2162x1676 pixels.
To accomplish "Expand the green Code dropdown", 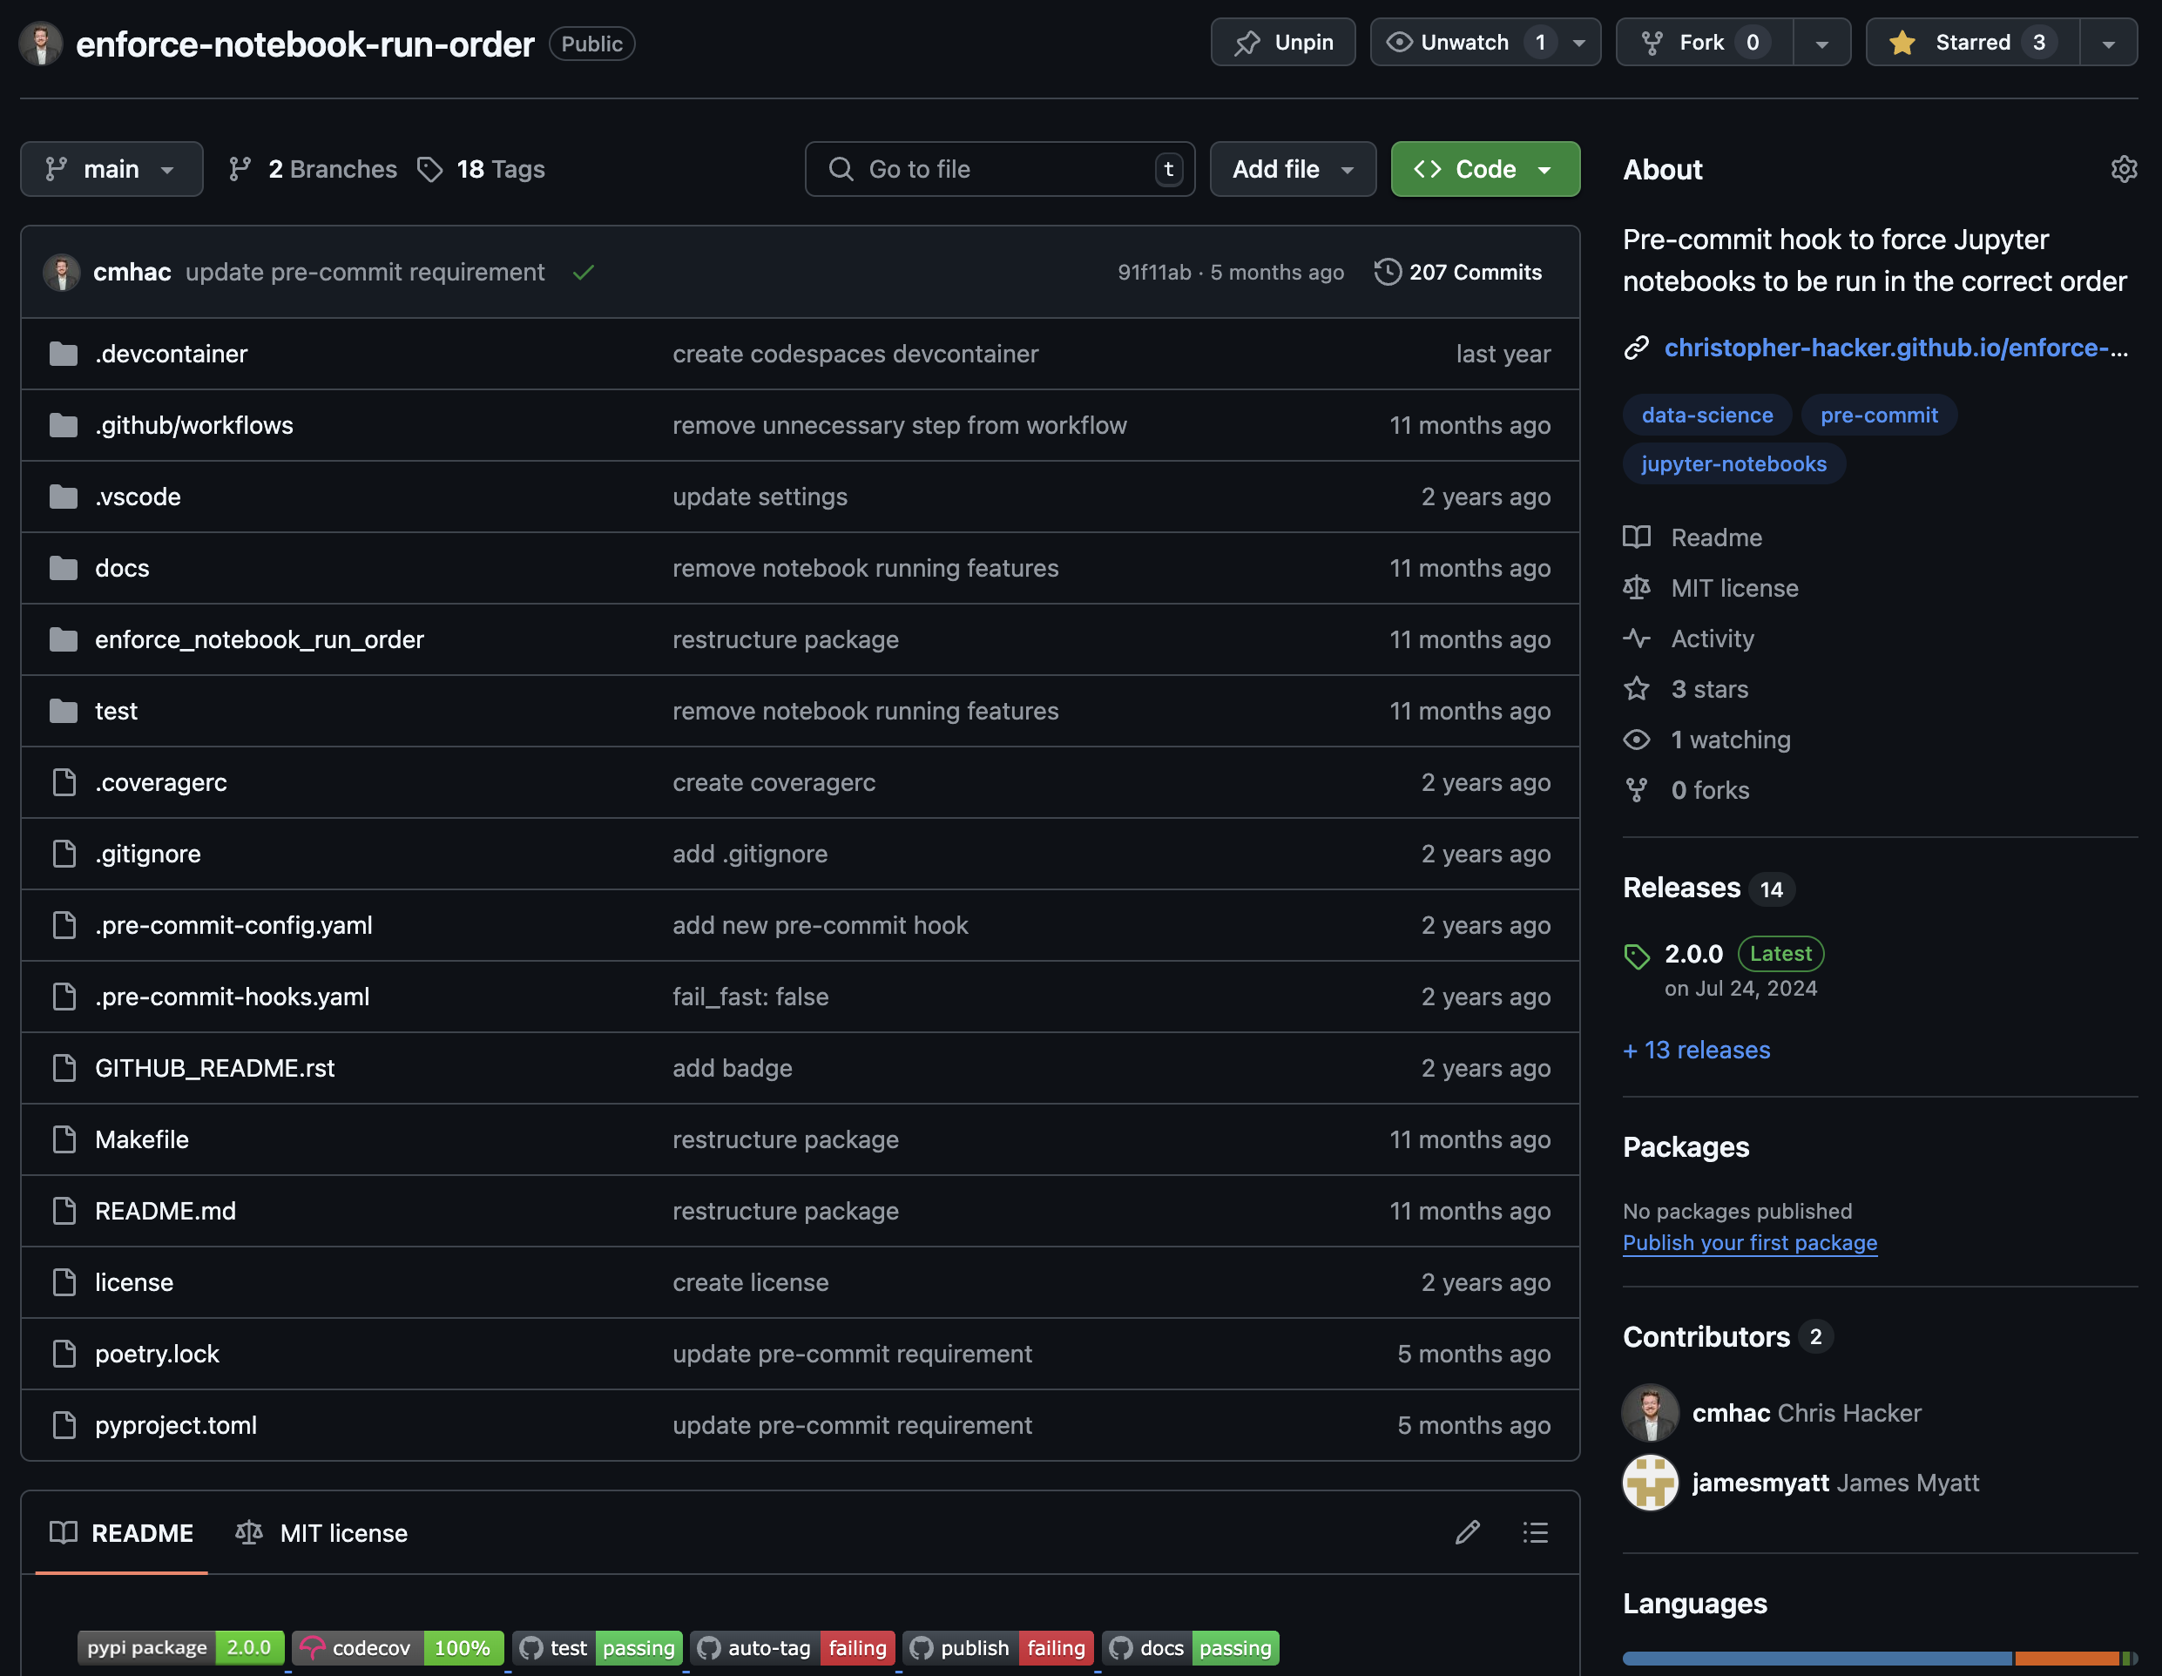I will tap(1485, 169).
